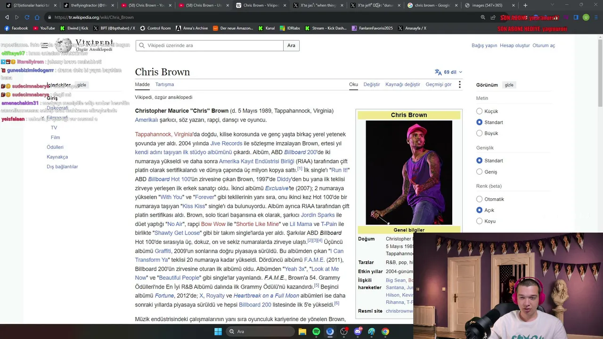Switch to the Madde tab
Viewport: 603px width, 339px height.
(x=142, y=85)
